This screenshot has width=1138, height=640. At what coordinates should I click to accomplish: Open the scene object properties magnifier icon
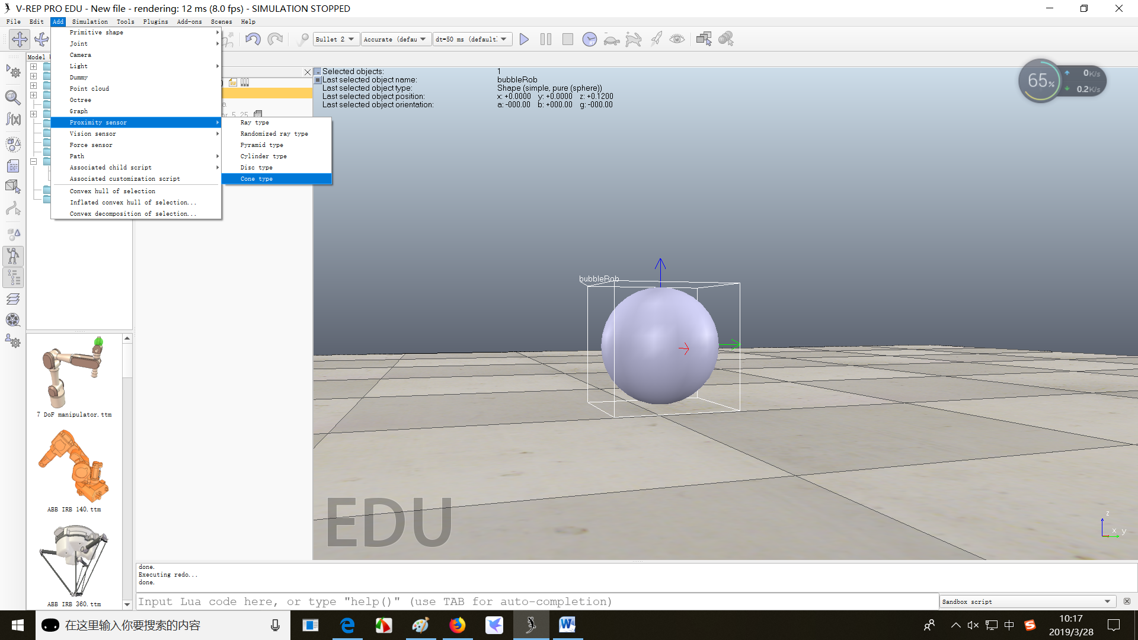(x=13, y=97)
